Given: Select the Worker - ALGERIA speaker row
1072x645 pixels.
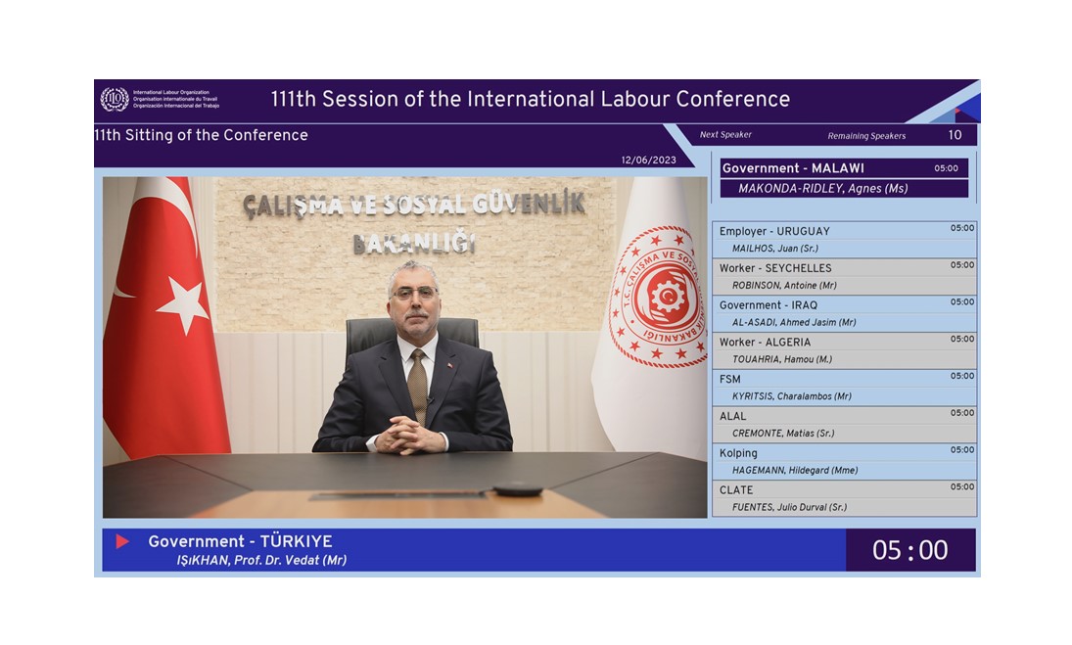Looking at the screenshot, I should pos(843,350).
